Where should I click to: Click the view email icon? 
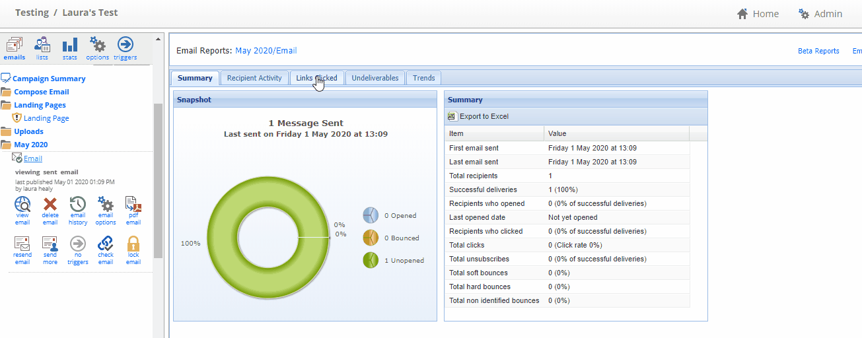point(22,204)
